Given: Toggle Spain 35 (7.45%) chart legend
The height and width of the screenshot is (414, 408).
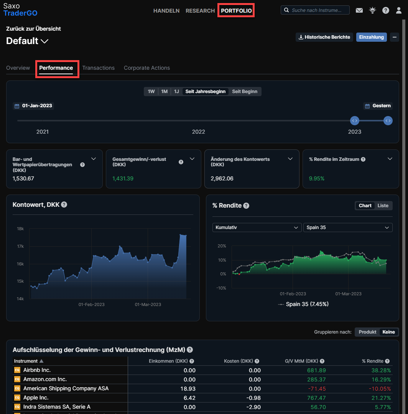Looking at the screenshot, I should [303, 304].
